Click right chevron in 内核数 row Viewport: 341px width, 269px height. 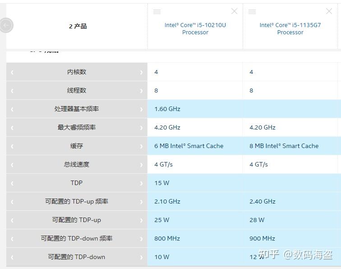click(x=141, y=72)
